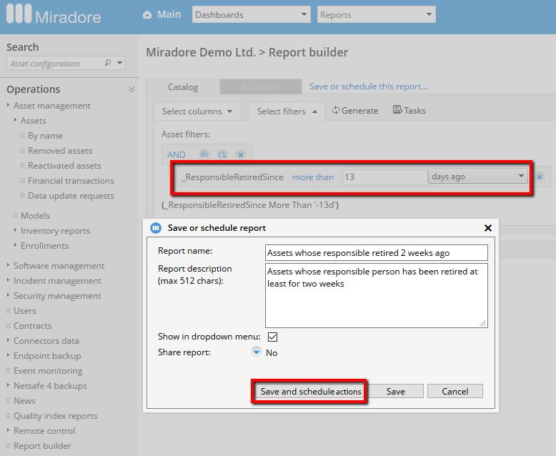Remove the AND filter group
The height and width of the screenshot is (456, 556).
tap(241, 154)
